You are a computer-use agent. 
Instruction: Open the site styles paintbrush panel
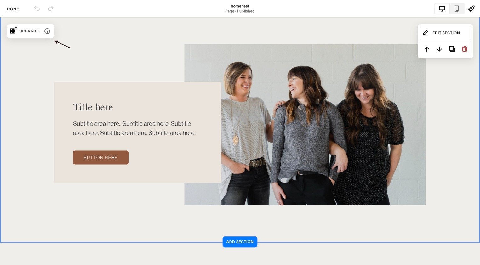tap(471, 9)
